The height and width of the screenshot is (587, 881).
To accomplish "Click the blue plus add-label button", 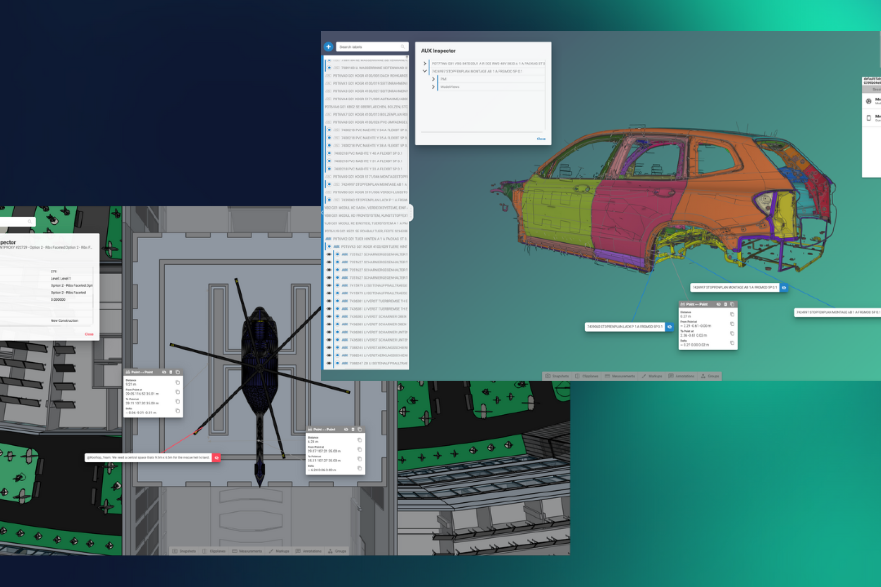I will (x=328, y=47).
